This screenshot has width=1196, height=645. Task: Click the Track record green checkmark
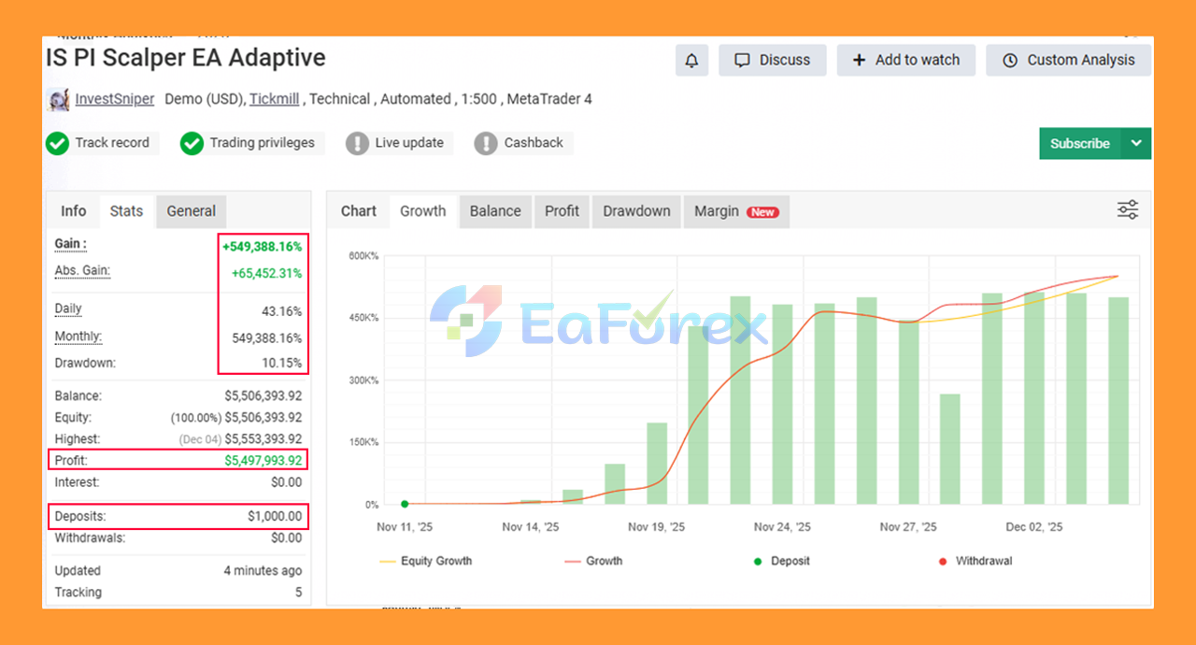tap(57, 143)
